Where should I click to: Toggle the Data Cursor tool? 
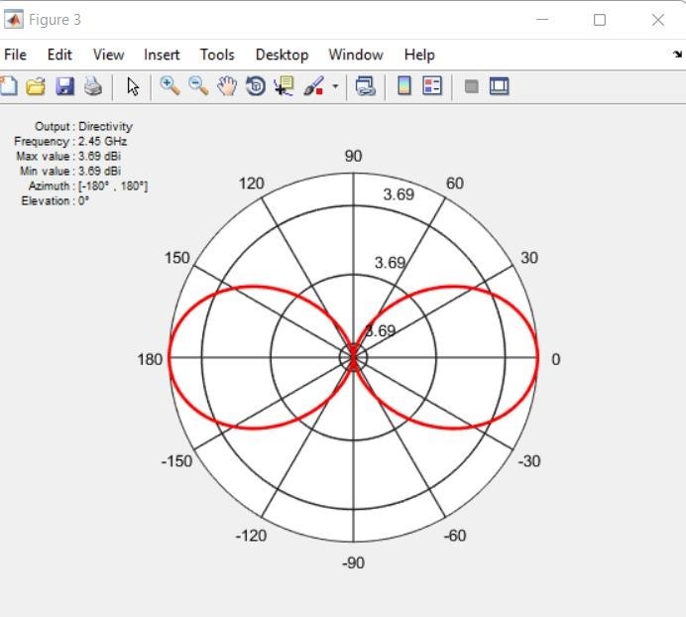coord(284,86)
